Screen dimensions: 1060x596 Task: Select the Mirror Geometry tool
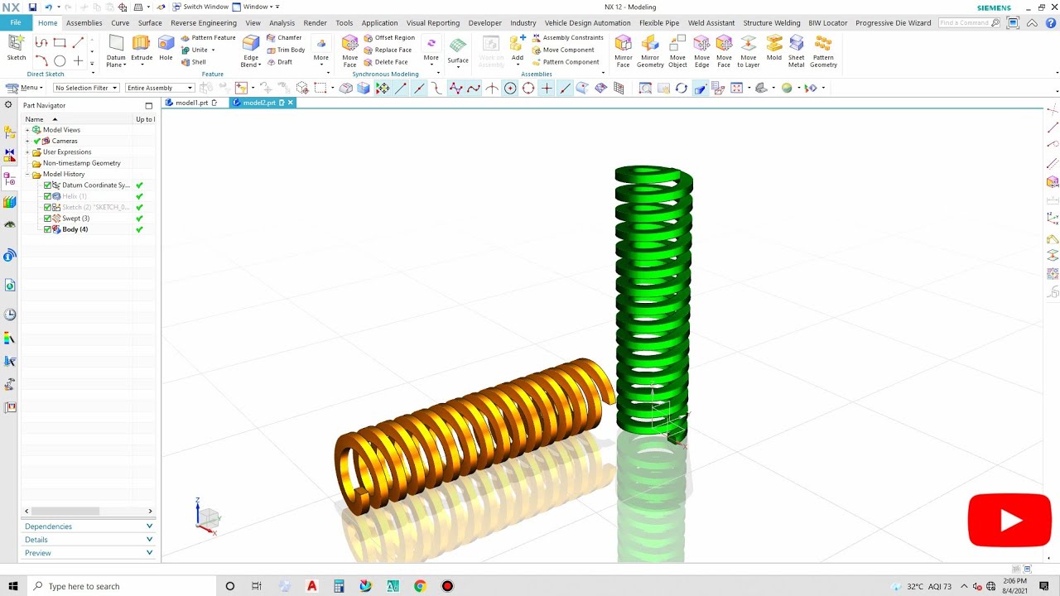(x=650, y=50)
